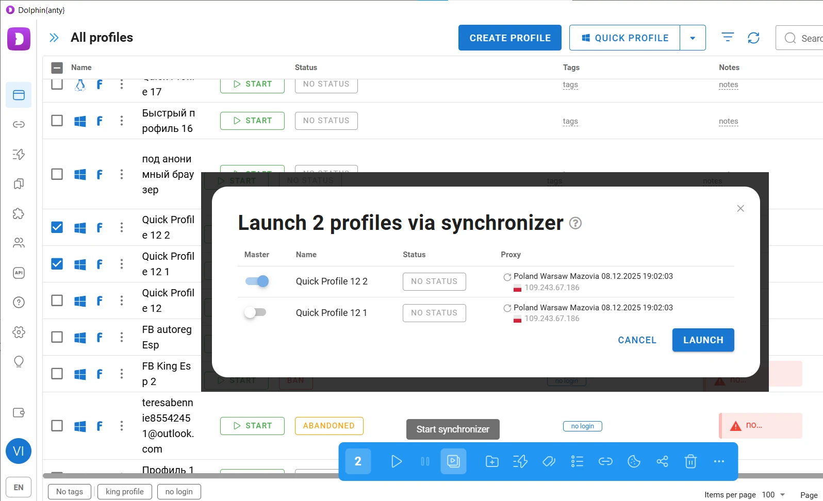Refresh proxy for Quick Profile 12 2

coord(507,277)
